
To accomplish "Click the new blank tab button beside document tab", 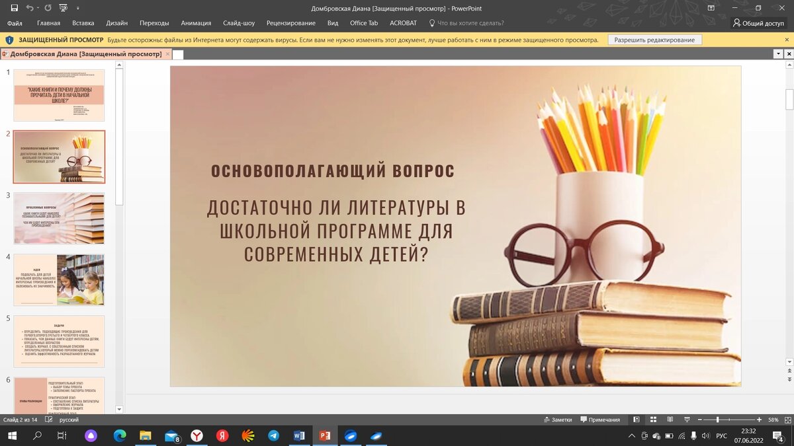I will coord(178,54).
